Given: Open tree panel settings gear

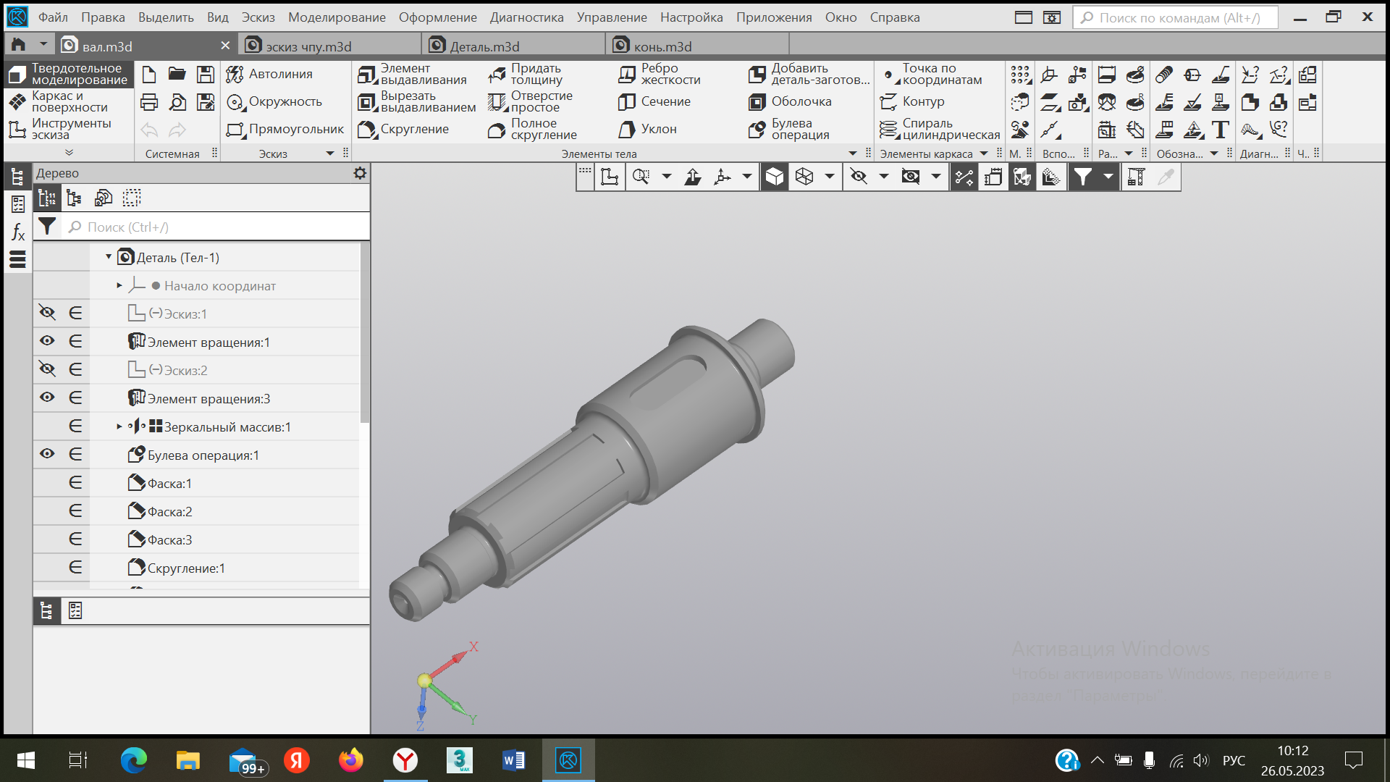Looking at the screenshot, I should [x=360, y=173].
